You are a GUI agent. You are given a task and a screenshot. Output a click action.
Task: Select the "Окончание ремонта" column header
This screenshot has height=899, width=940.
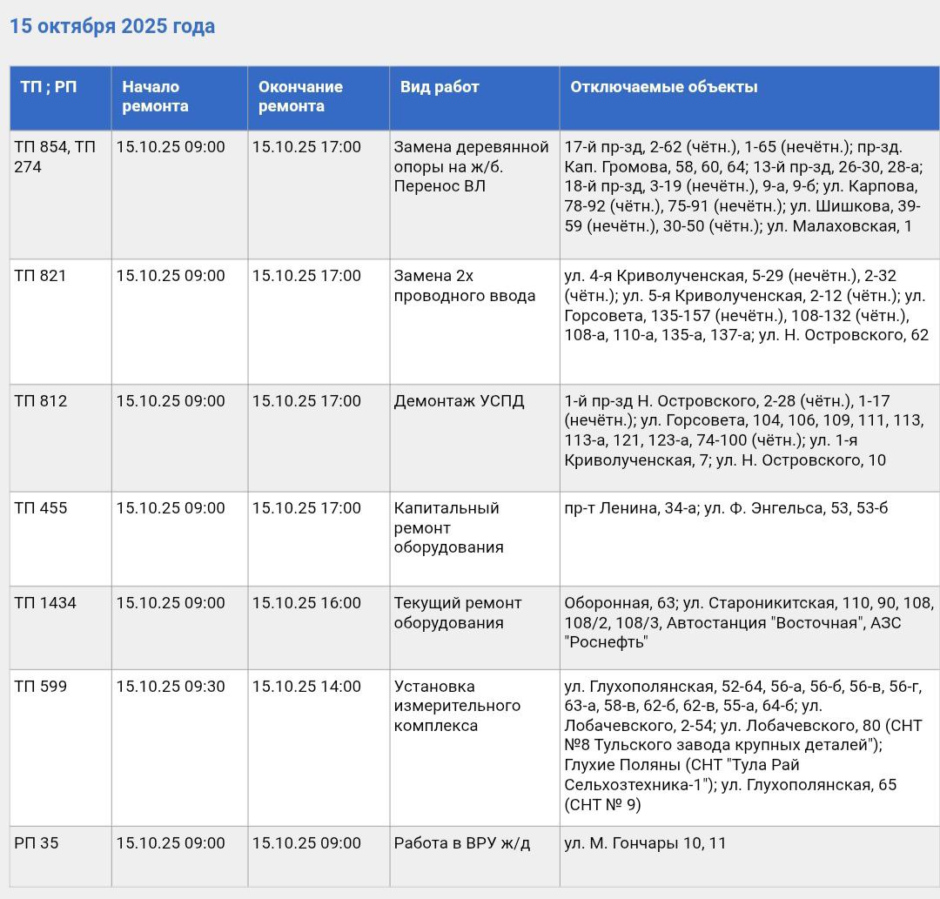click(300, 97)
